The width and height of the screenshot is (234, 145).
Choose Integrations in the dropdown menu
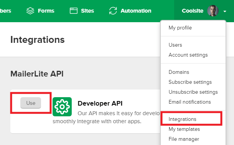click(182, 119)
